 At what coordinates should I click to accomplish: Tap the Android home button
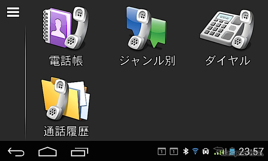[x=47, y=152]
